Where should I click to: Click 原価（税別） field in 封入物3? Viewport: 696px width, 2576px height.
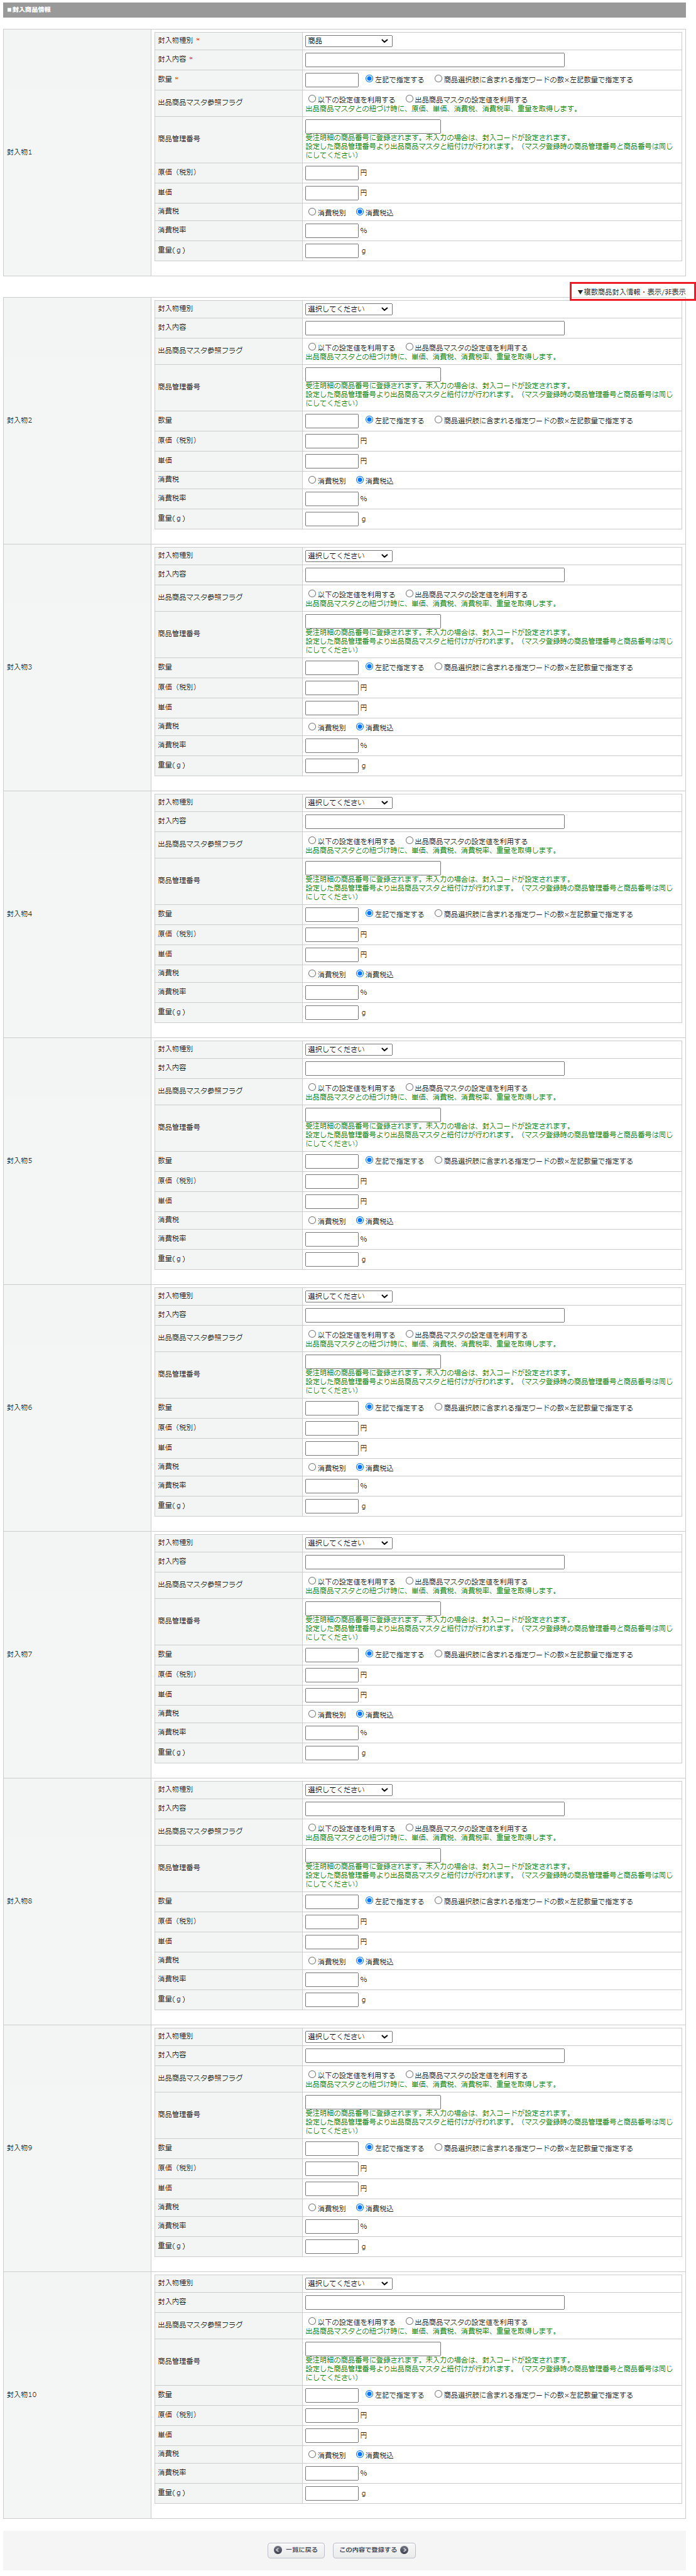[x=331, y=688]
